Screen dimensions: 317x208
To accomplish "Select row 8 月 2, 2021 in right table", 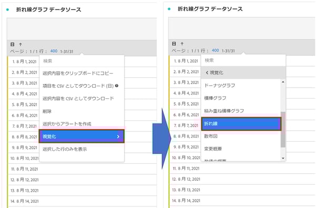I will coord(185,72).
